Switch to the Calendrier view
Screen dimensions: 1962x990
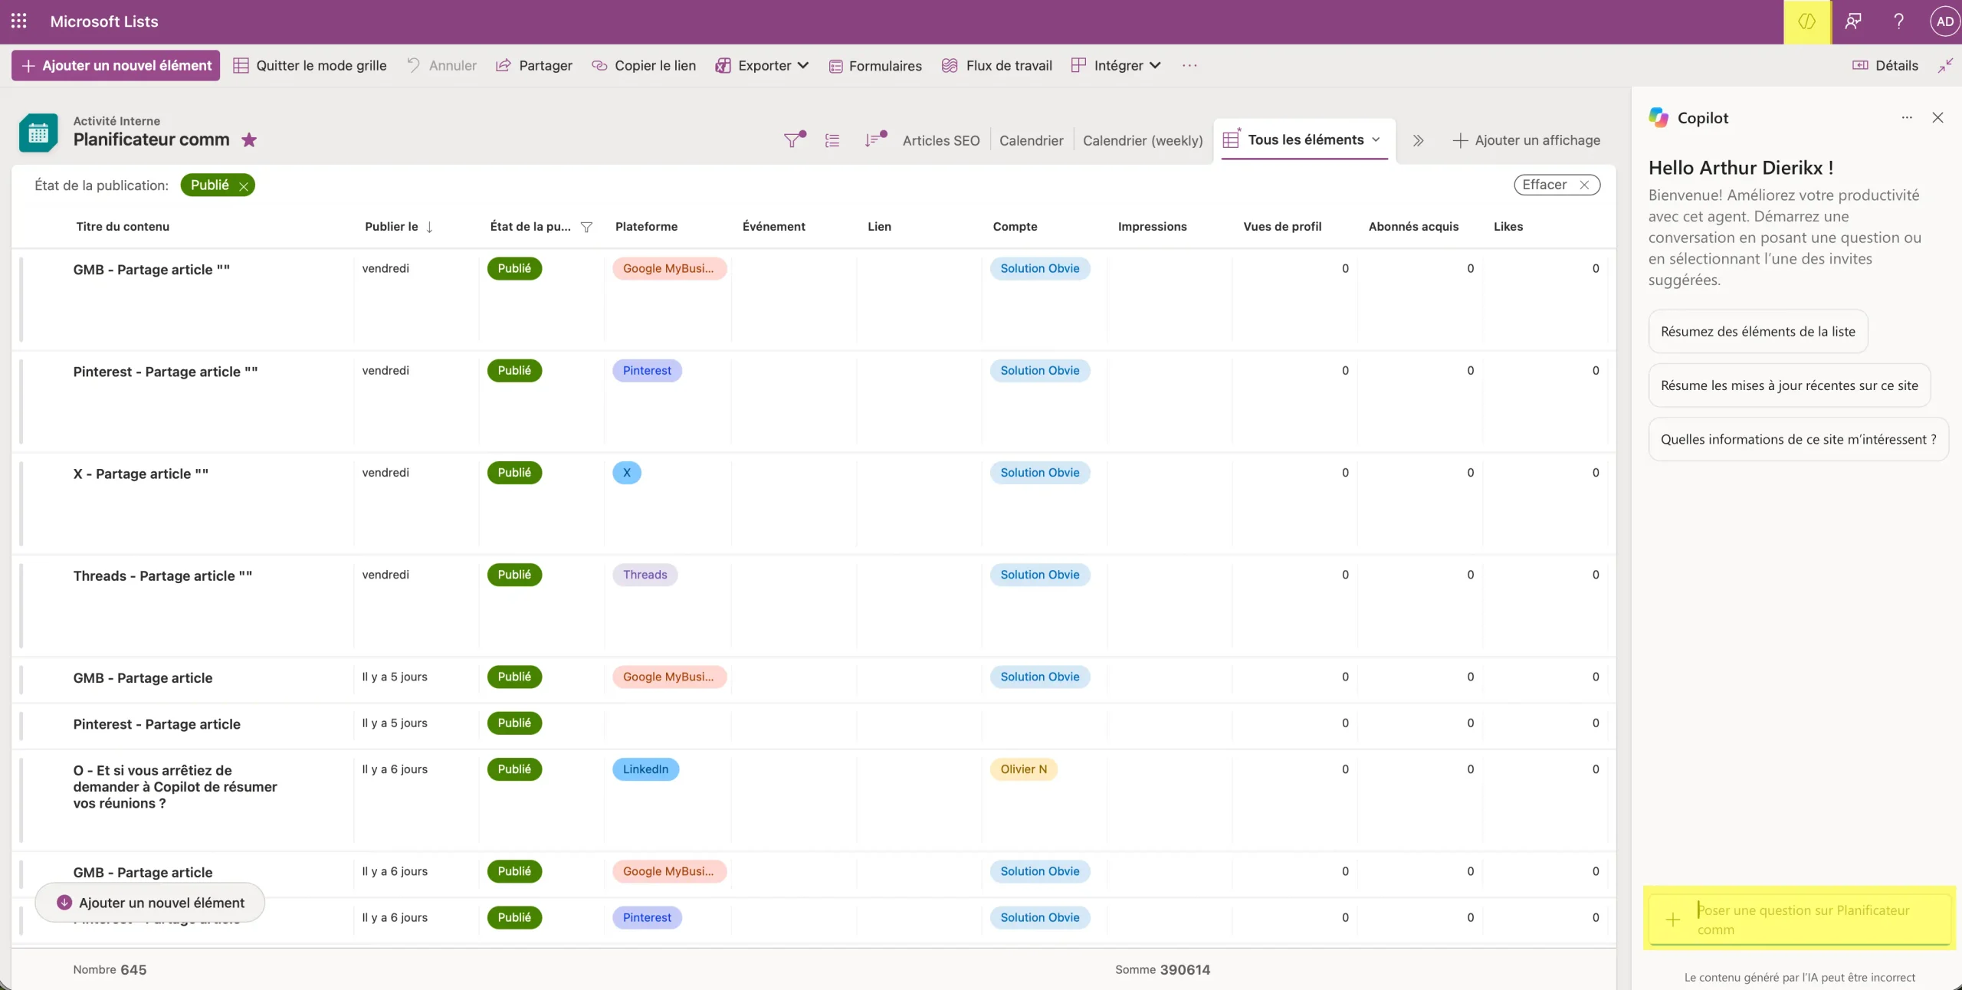coord(1031,140)
